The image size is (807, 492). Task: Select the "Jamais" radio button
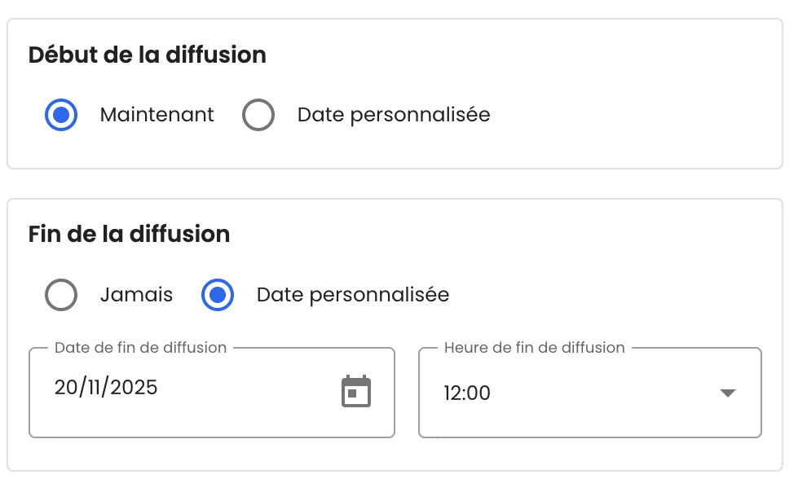61,295
